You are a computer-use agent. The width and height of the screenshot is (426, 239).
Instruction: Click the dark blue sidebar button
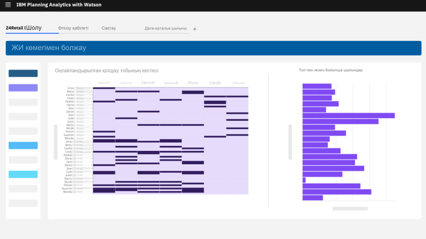[23, 73]
